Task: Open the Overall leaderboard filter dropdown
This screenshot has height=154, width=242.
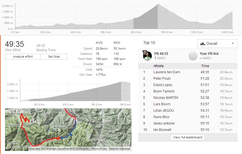Action: [x=217, y=44]
